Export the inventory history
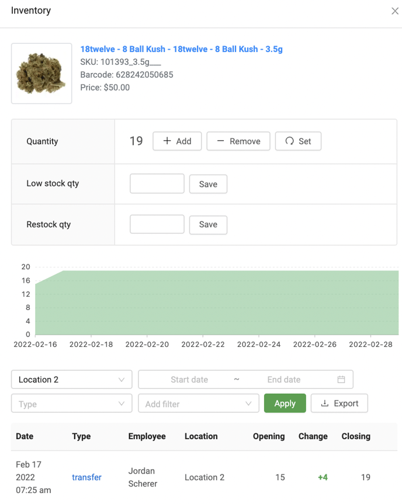This screenshot has height=504, width=402. [339, 404]
